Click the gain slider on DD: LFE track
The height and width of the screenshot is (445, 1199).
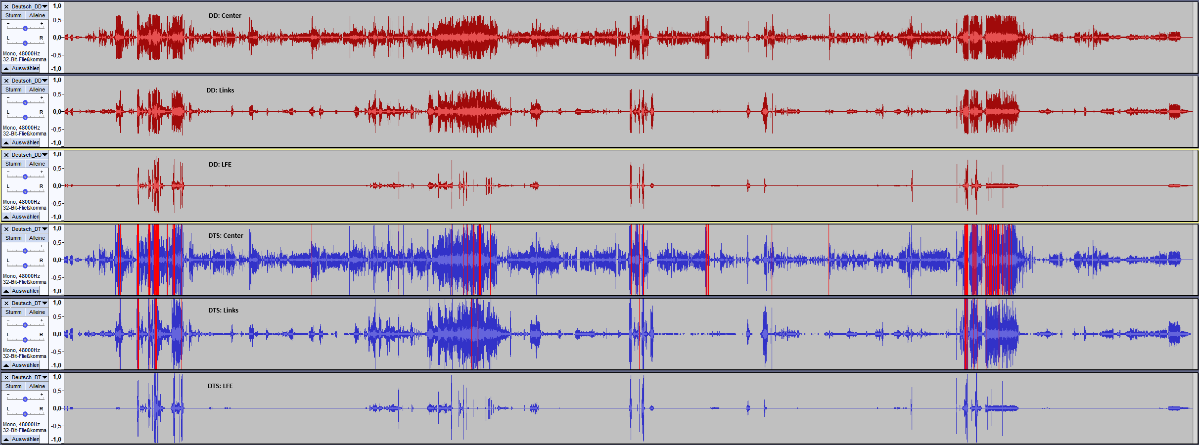coord(25,177)
